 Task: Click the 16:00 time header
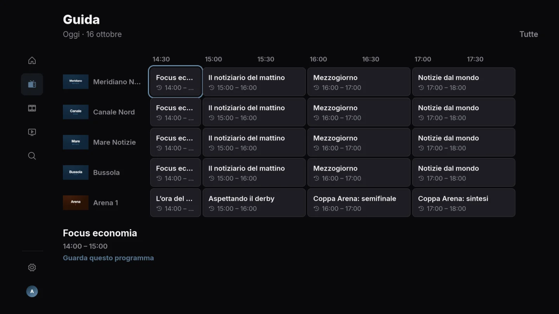318,59
